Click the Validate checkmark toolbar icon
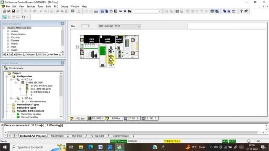The width and height of the screenshot is (269, 151). 51,11
